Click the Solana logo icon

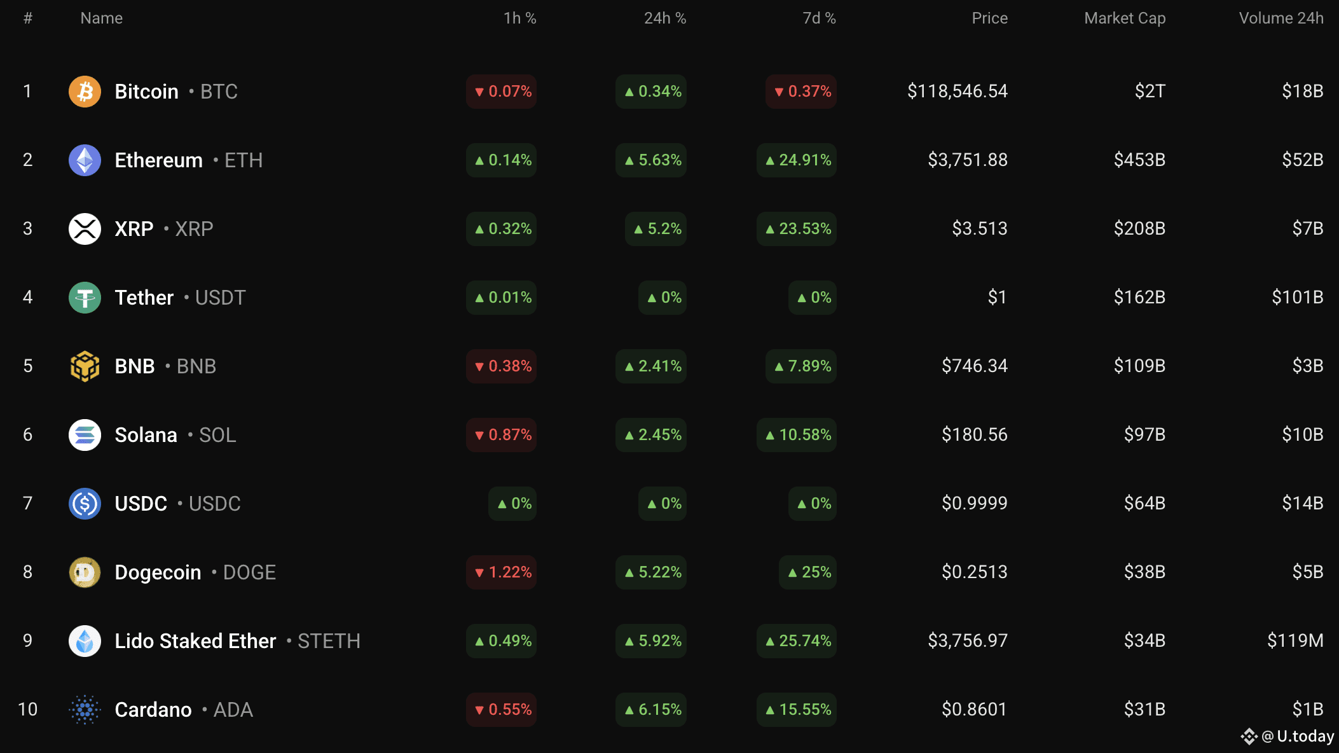pos(85,435)
